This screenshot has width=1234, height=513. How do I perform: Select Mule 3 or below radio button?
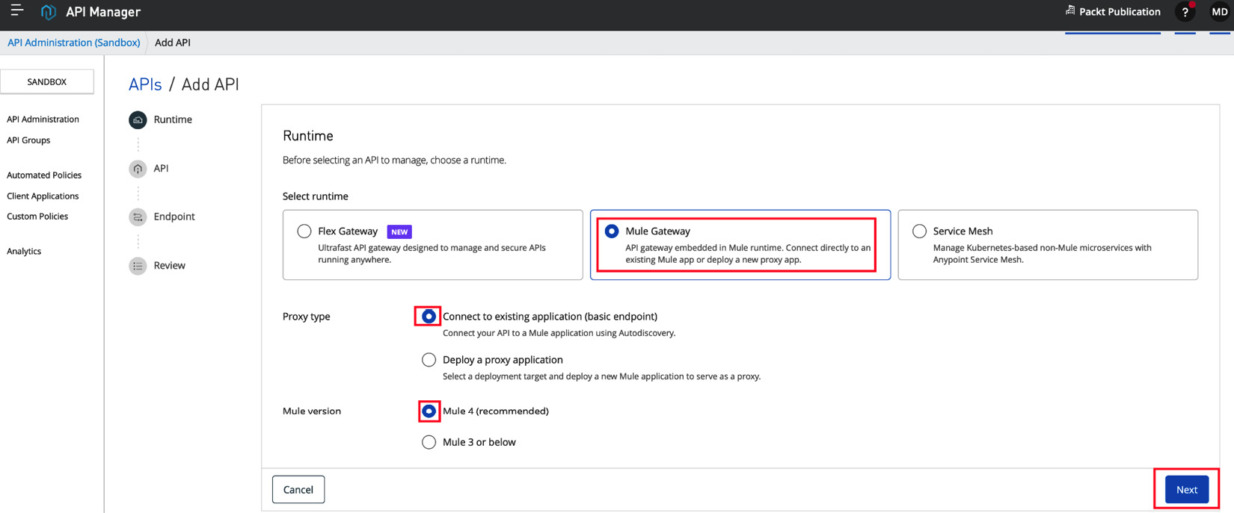coord(429,442)
